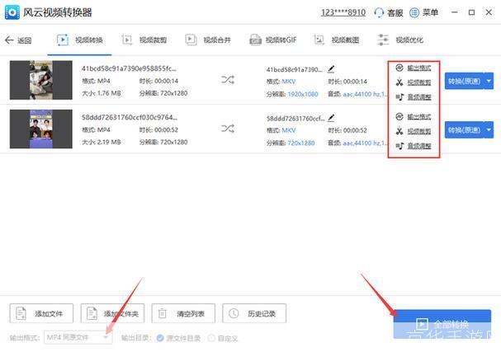Click shuffle convert icon in 58ddd726 row
Screen dimensions: 501x352
(x=228, y=129)
